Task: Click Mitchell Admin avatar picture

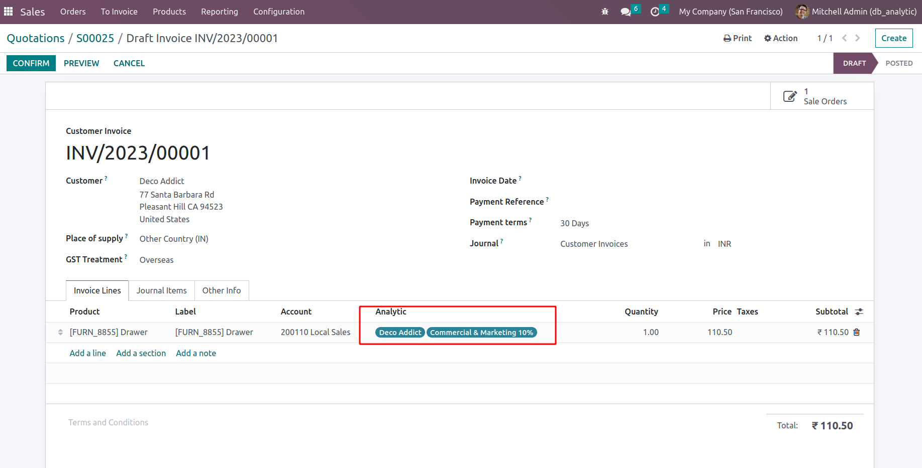Action: coord(802,12)
